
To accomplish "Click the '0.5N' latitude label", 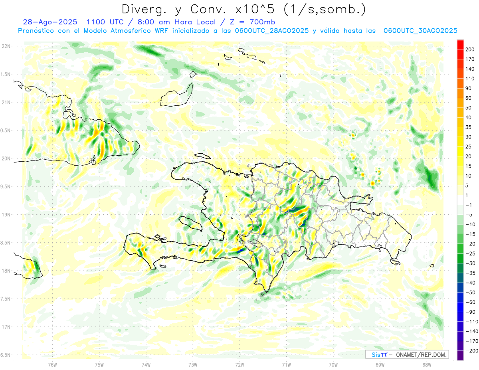I will (6, 131).
